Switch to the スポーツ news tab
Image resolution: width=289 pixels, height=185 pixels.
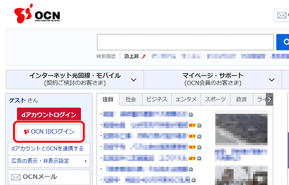(215, 99)
